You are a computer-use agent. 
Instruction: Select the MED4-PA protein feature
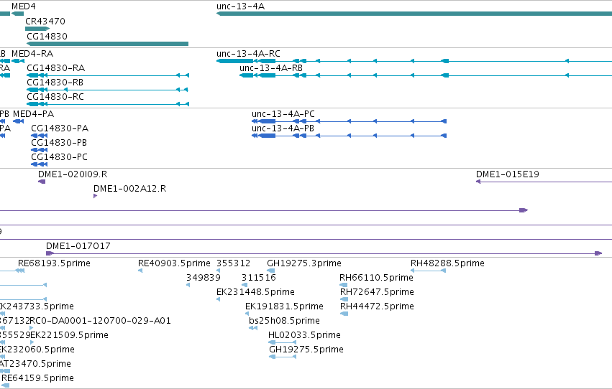pos(19,121)
